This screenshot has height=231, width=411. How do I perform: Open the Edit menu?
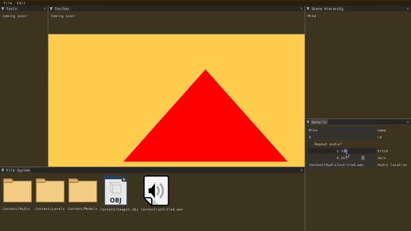tap(21, 3)
